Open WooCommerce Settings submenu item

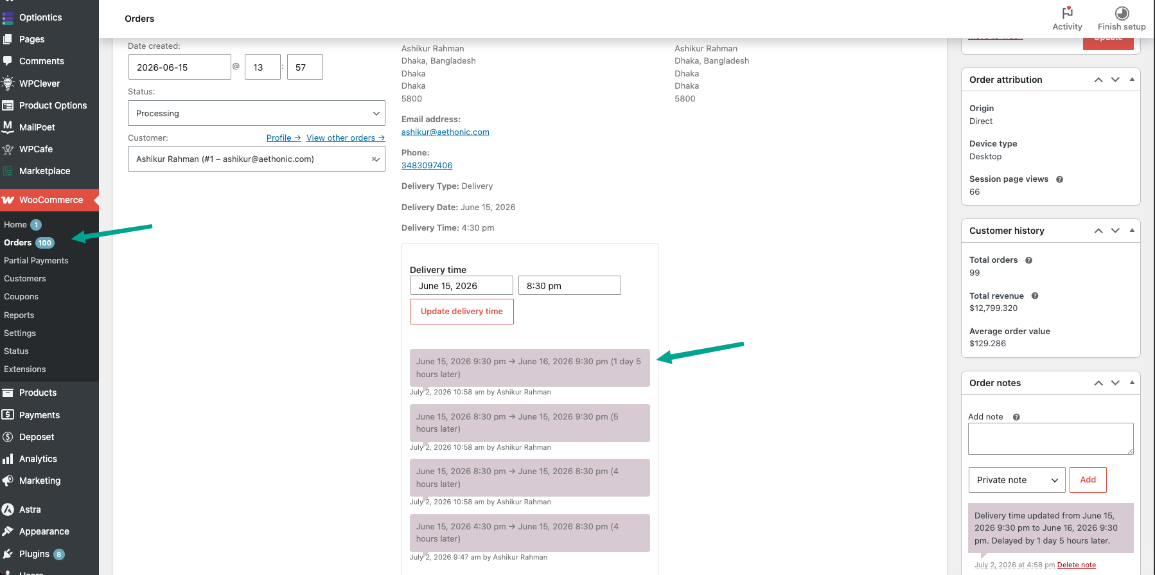(20, 333)
